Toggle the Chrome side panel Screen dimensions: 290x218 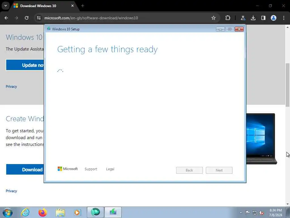[x=263, y=18]
